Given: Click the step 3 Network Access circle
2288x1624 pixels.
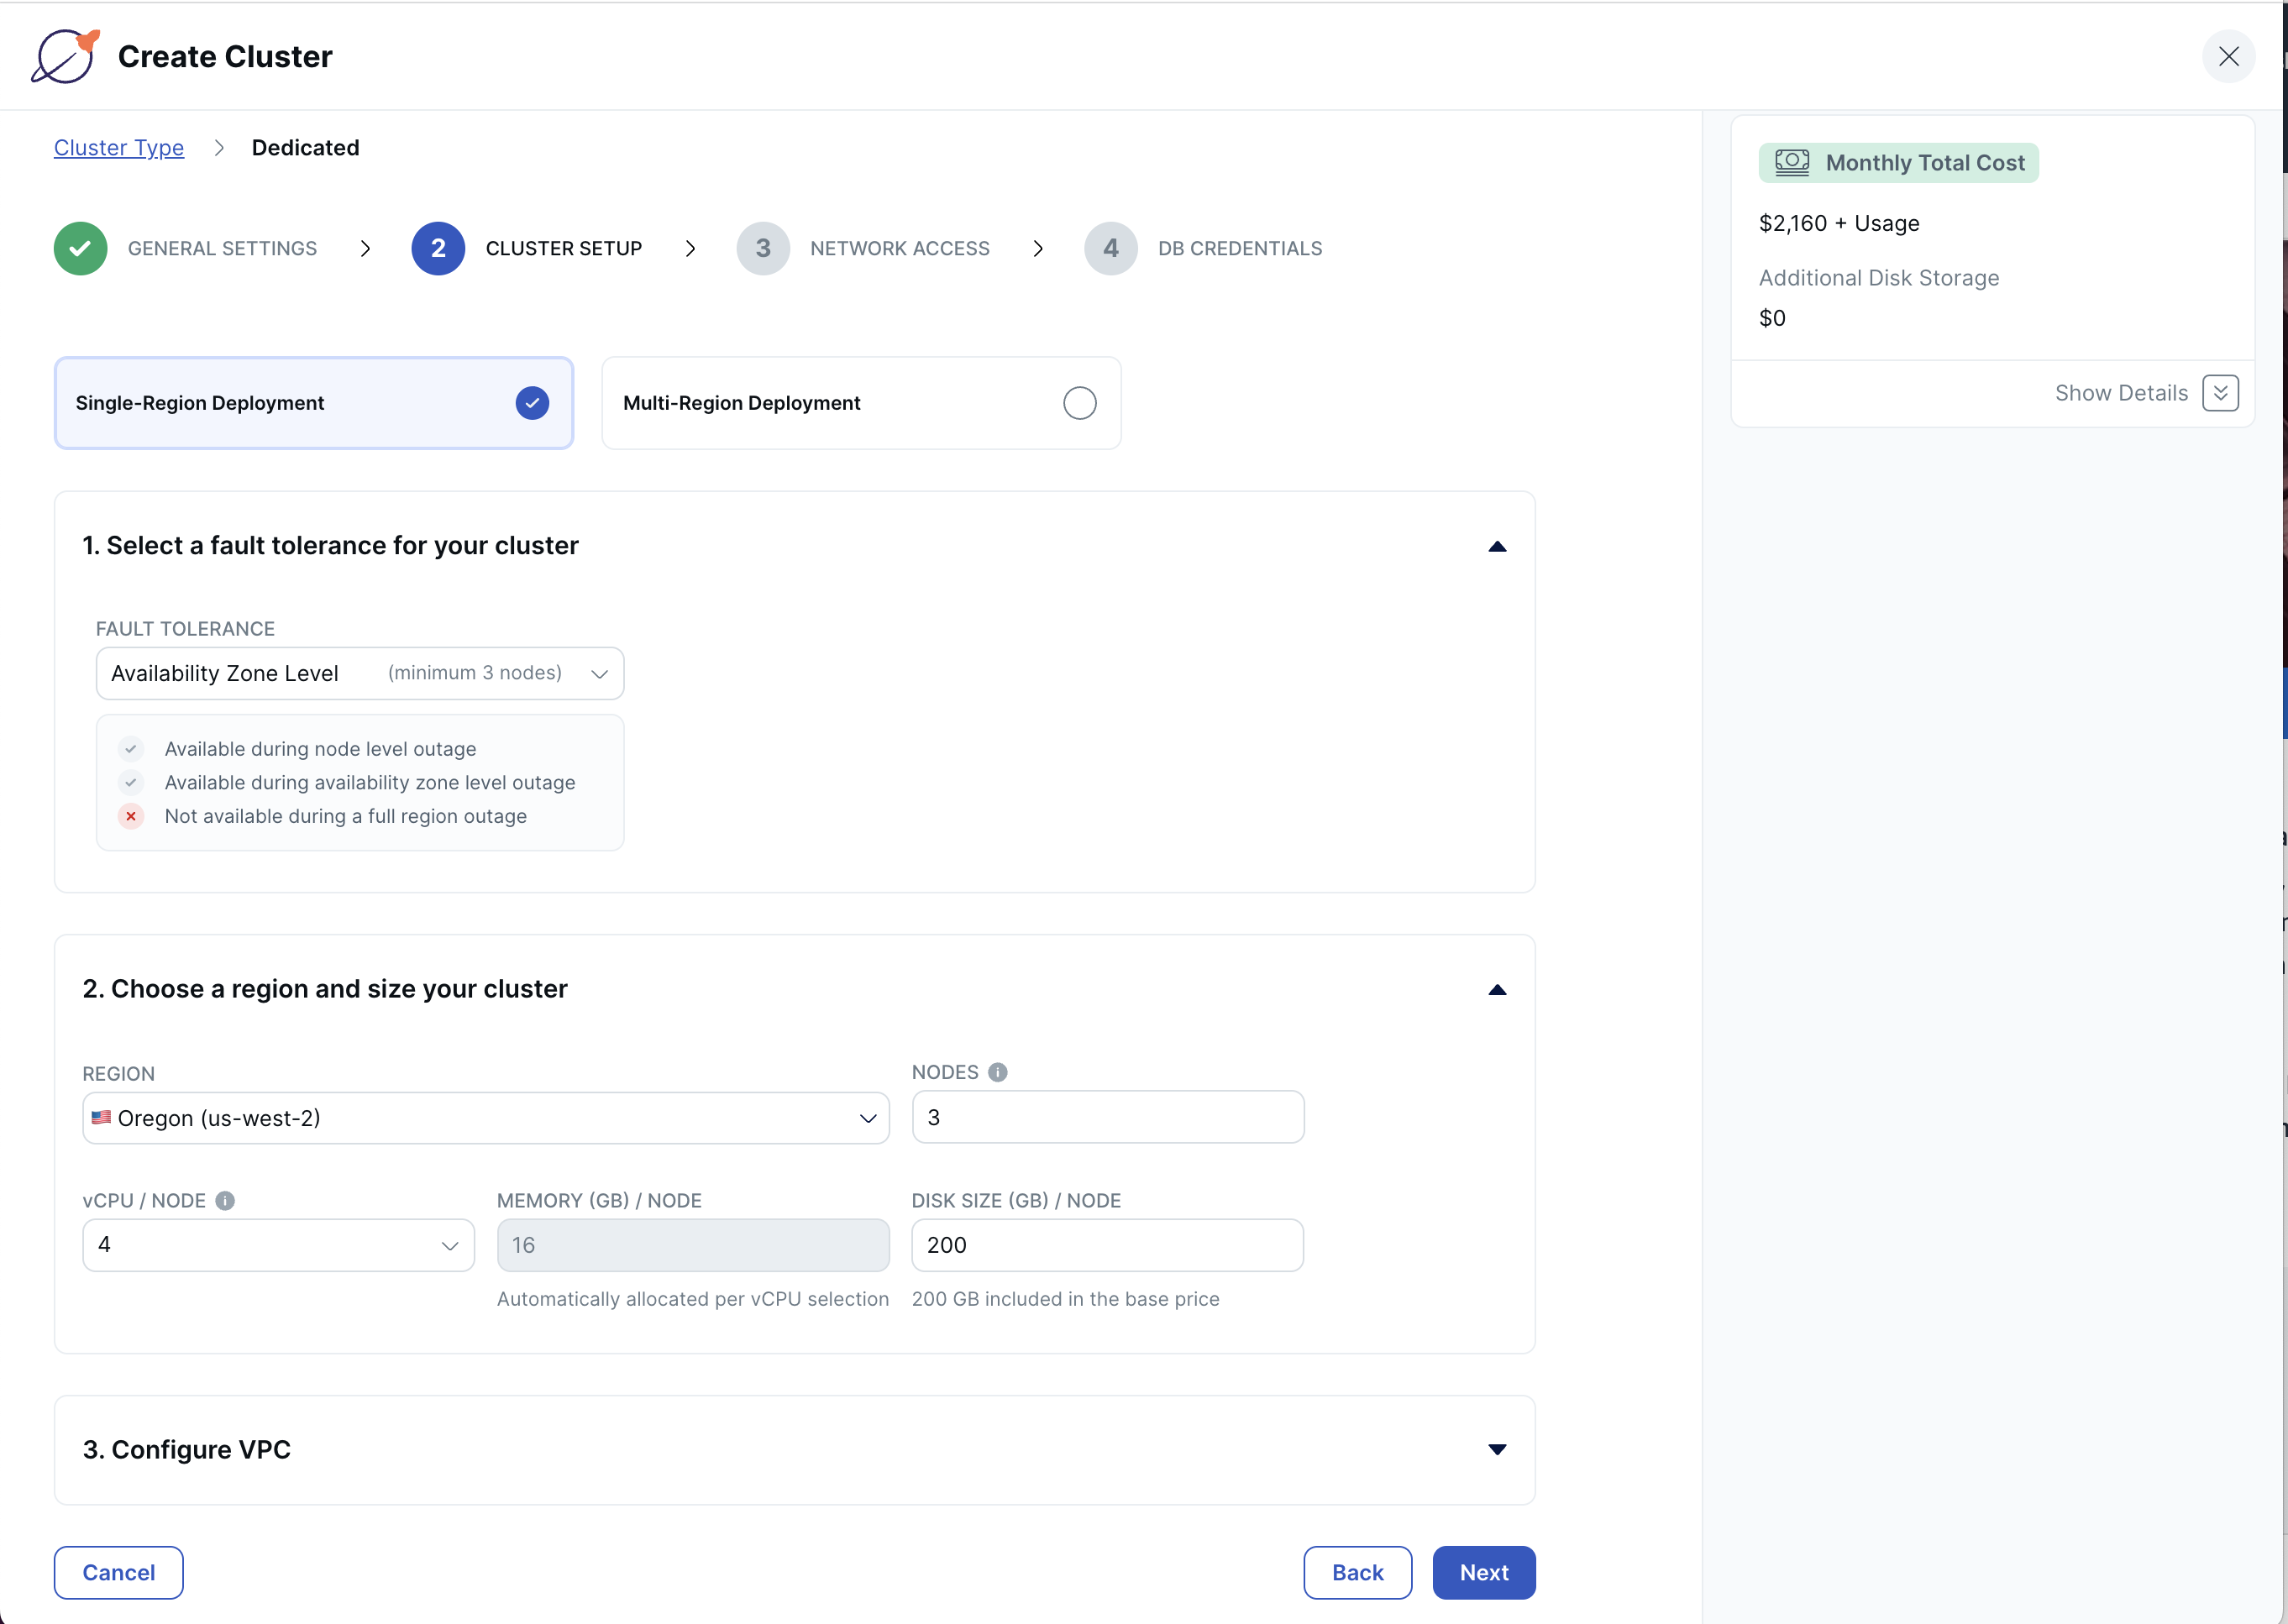Looking at the screenshot, I should click(x=763, y=248).
